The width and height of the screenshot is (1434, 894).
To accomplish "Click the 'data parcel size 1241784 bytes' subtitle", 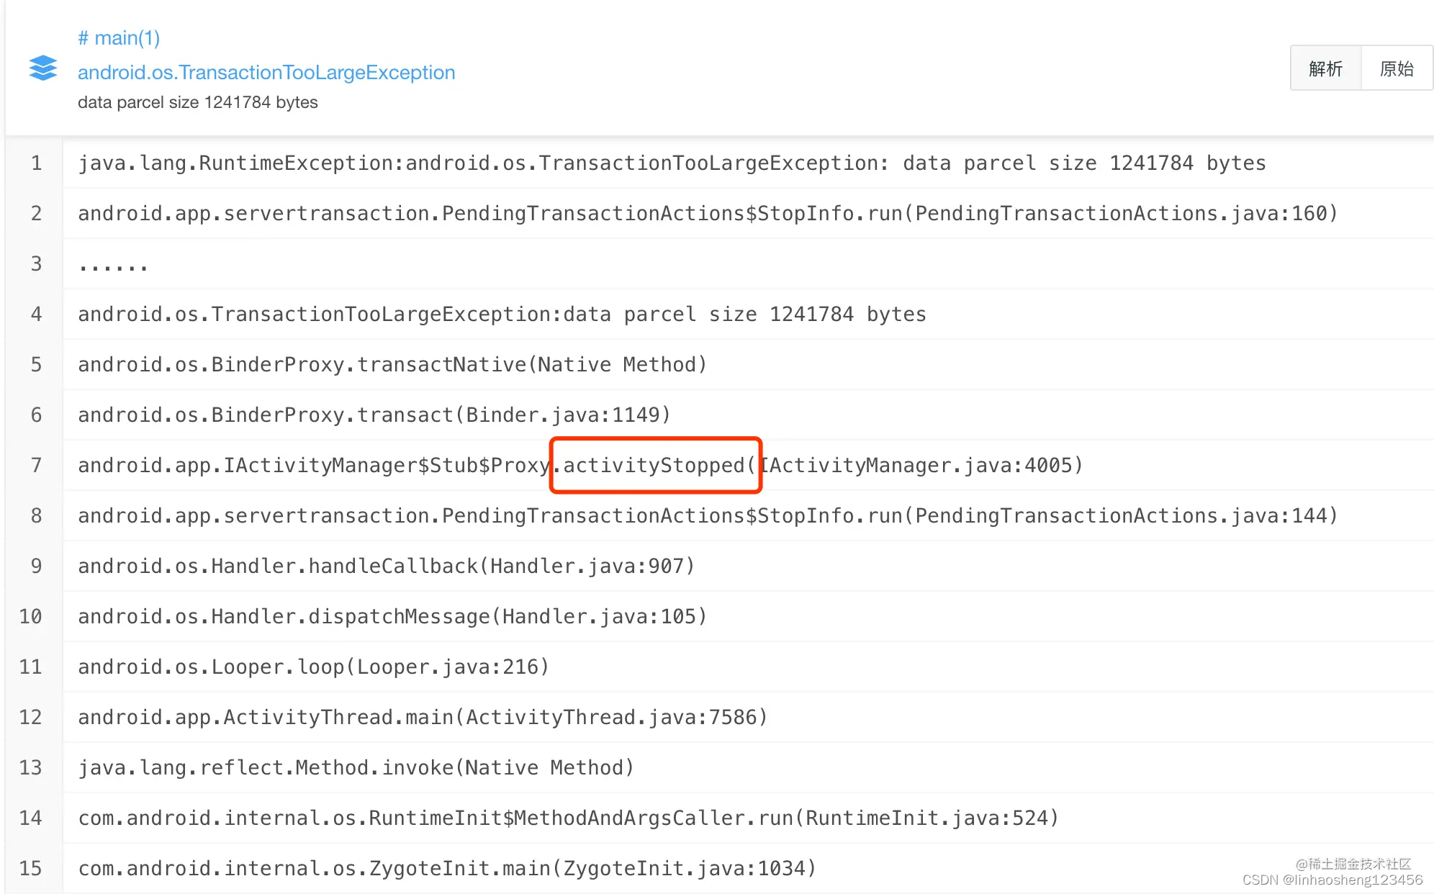I will point(198,102).
